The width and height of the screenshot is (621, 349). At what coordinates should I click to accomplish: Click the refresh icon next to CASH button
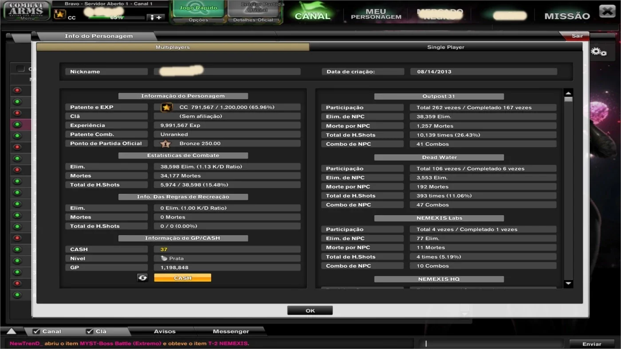click(x=142, y=278)
